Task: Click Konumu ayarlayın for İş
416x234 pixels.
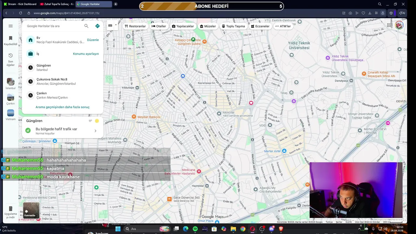Action: (86, 54)
